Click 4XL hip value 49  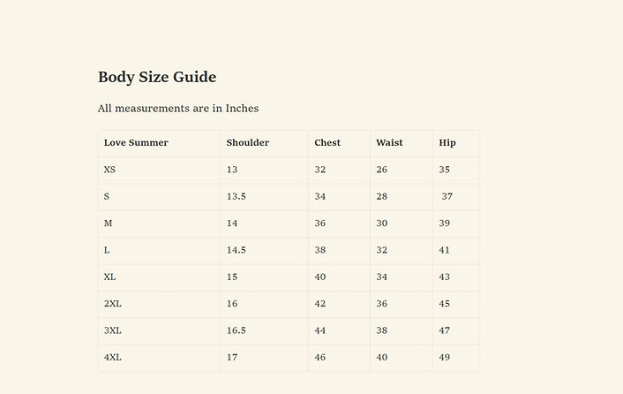[445, 358]
